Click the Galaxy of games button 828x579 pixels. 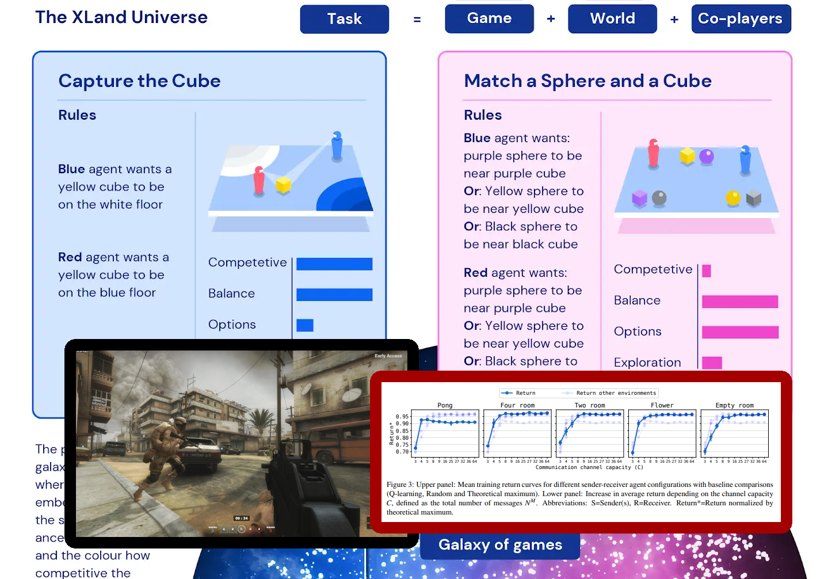500,544
